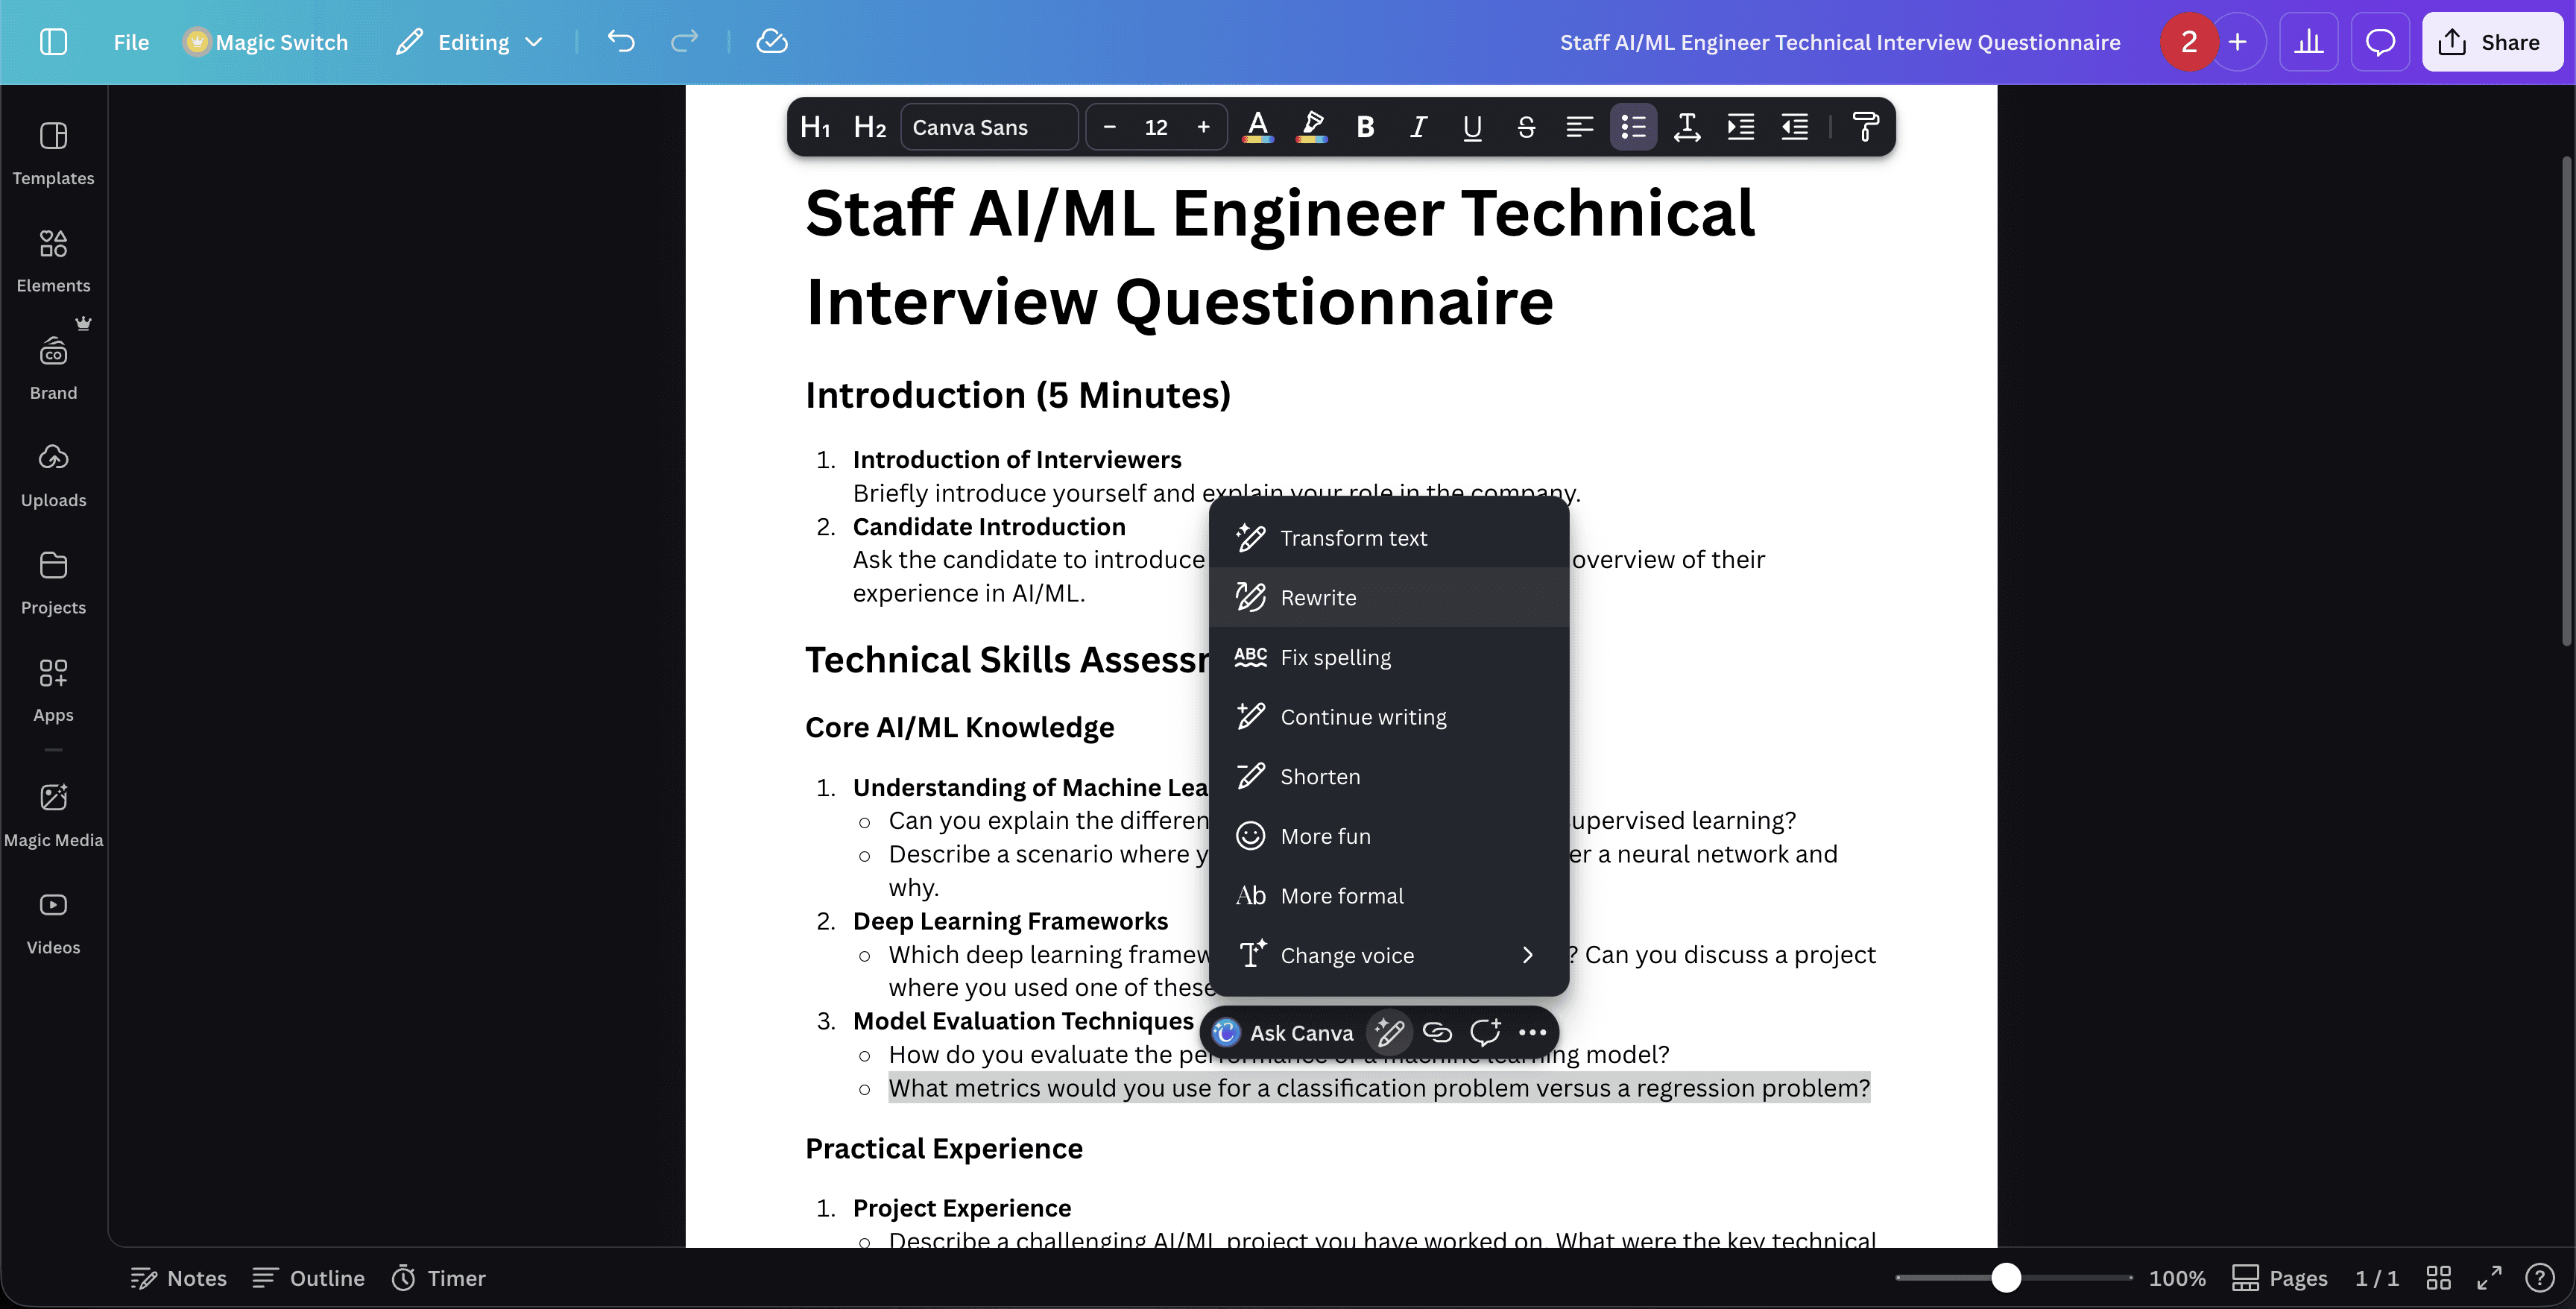Click the copy style paint roller icon
Image resolution: width=2576 pixels, height=1309 pixels.
[1865, 127]
